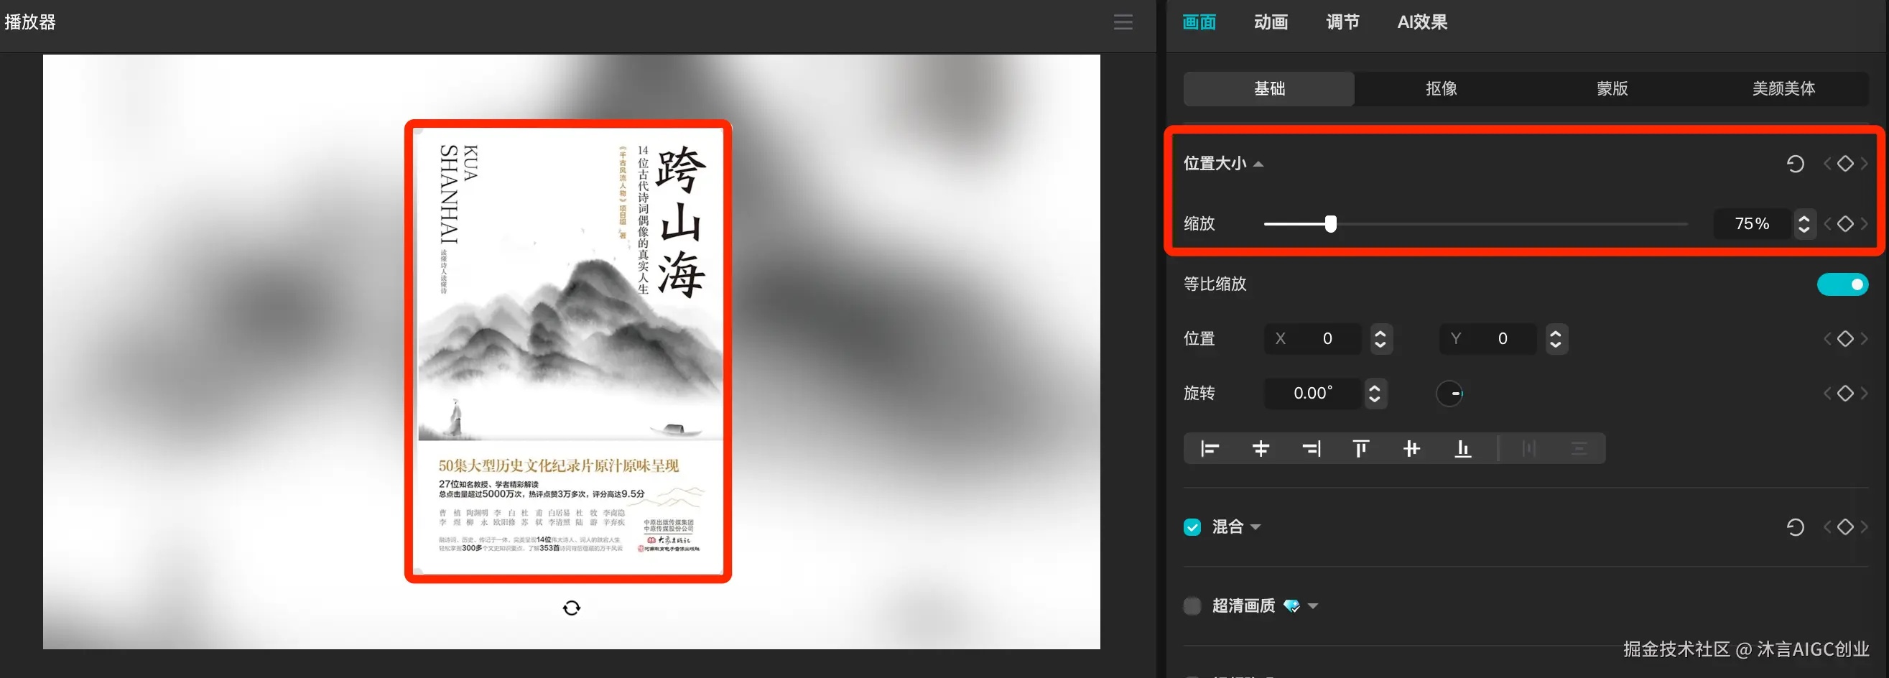
Task: Align the clip to the right edge
Action: tap(1311, 448)
